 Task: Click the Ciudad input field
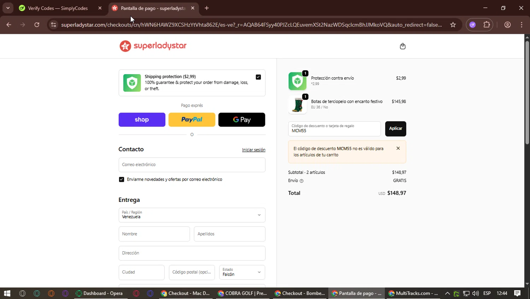141,272
